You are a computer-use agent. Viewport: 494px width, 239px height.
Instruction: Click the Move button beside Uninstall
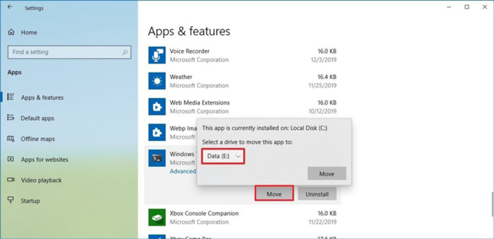(x=274, y=194)
